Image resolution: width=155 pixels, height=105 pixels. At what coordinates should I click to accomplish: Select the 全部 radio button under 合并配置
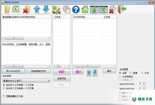[120, 73]
